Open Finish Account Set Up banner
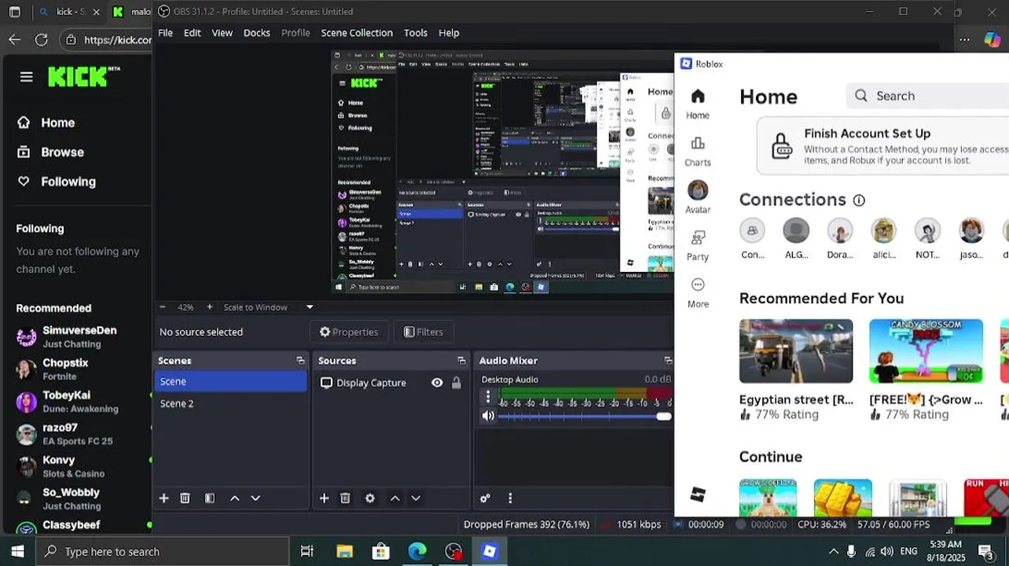The height and width of the screenshot is (566, 1009). click(882, 146)
